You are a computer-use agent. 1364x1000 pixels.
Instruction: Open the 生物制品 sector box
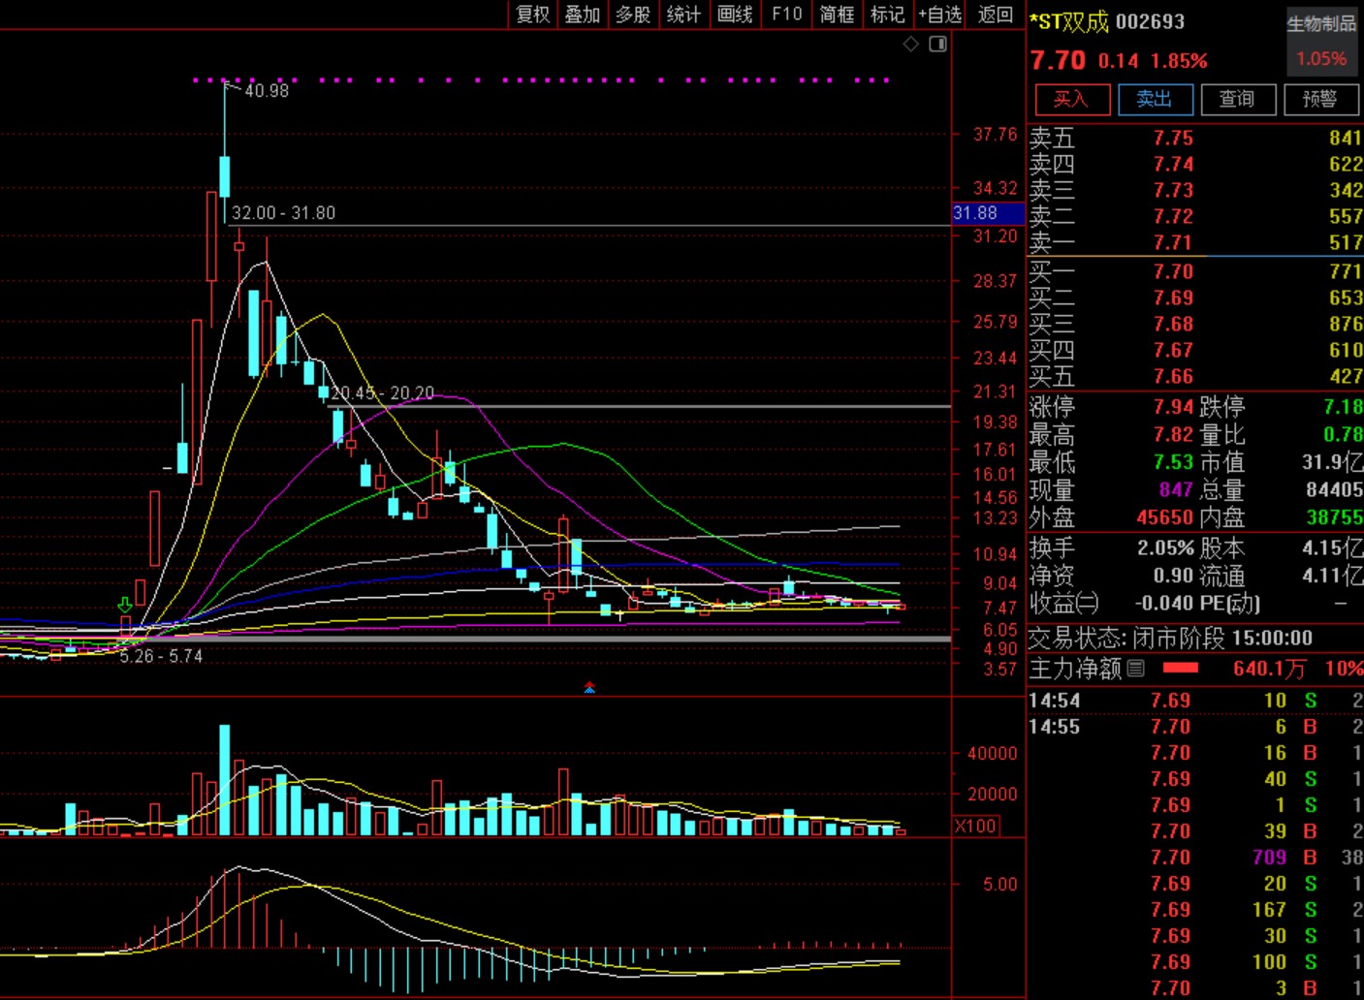1321,41
